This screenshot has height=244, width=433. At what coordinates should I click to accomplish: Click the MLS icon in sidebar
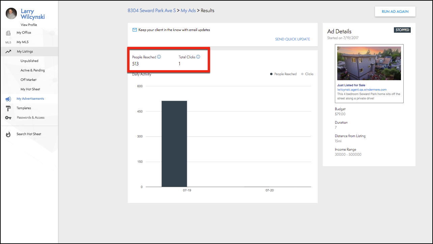pos(8,42)
